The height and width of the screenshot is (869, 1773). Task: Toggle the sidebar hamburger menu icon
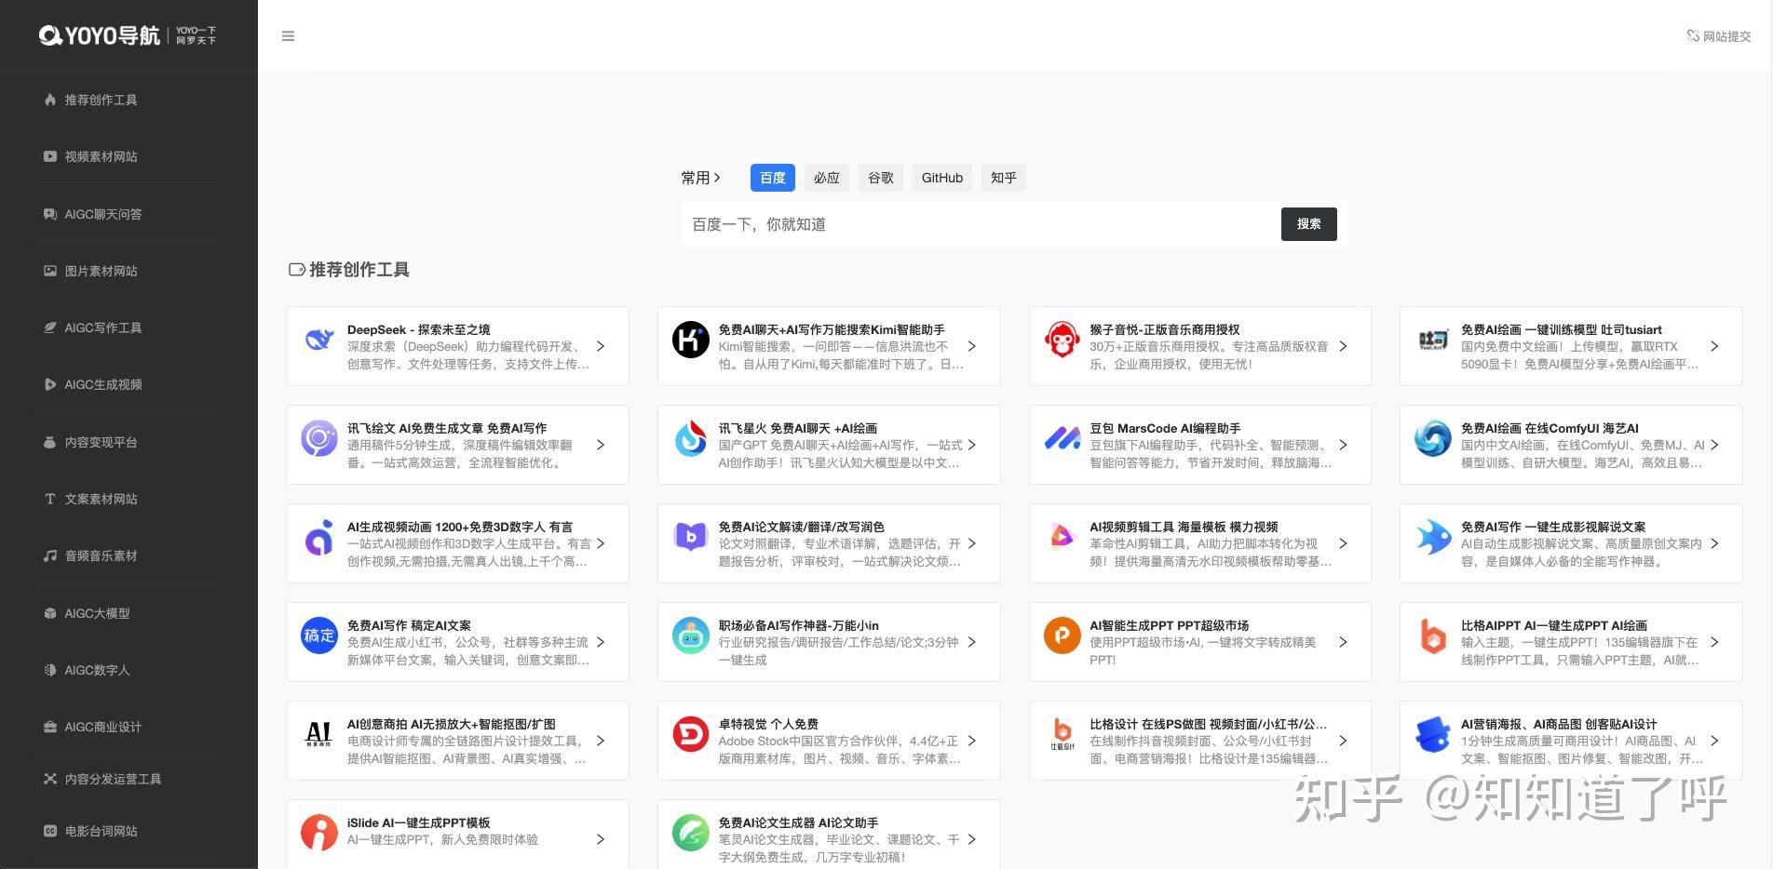click(288, 36)
